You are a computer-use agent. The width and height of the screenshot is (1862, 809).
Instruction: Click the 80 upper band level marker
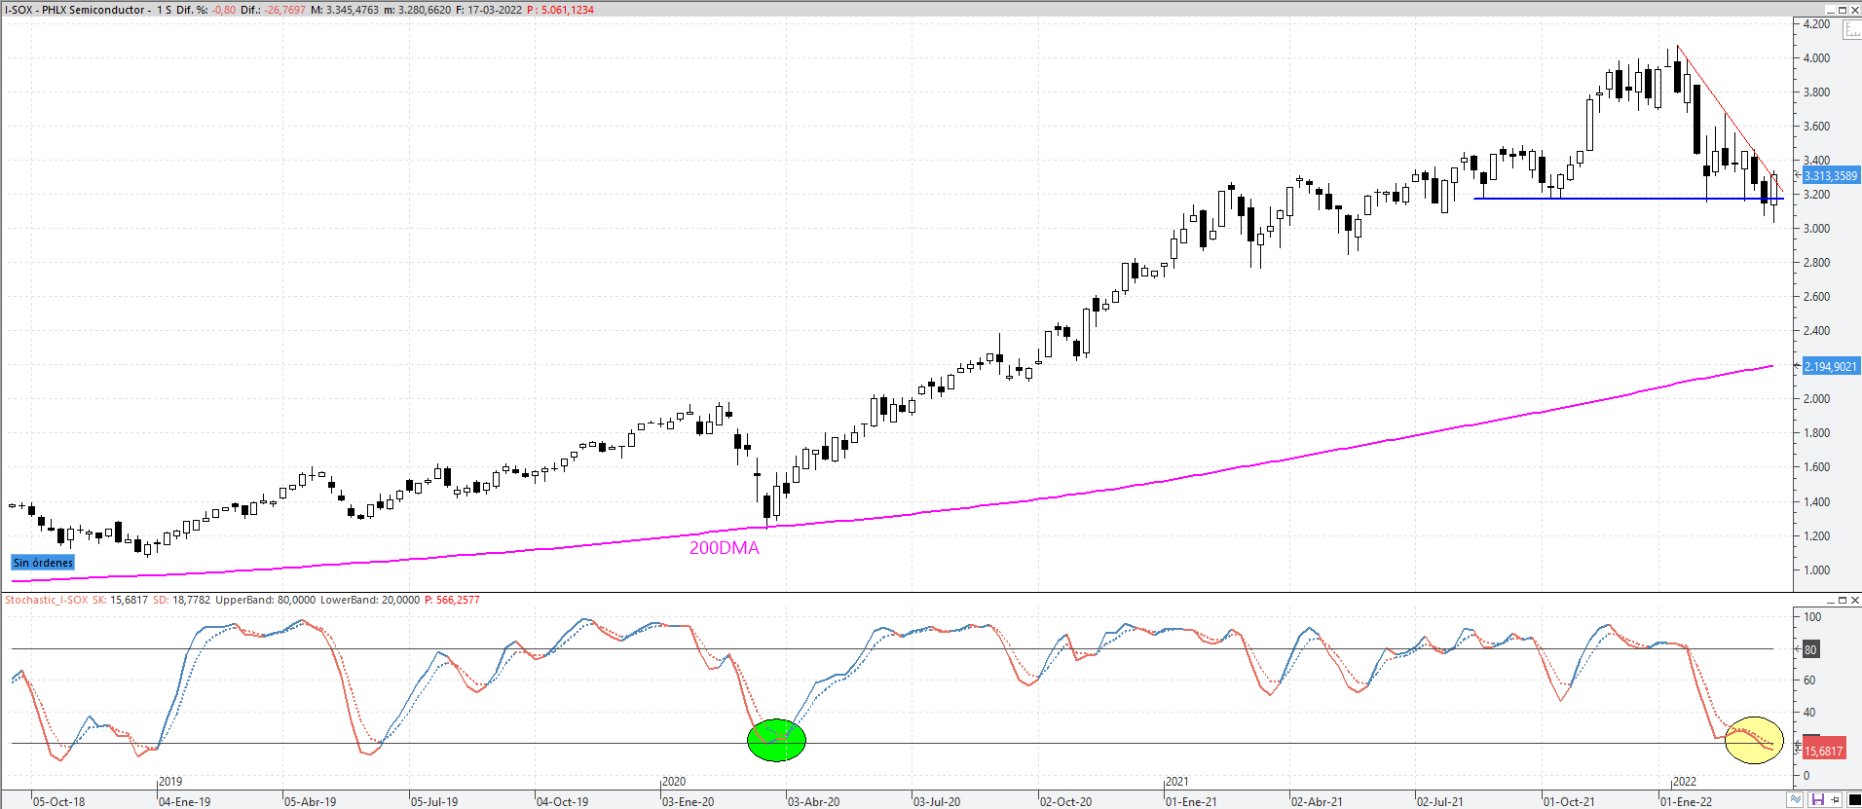click(x=1810, y=649)
